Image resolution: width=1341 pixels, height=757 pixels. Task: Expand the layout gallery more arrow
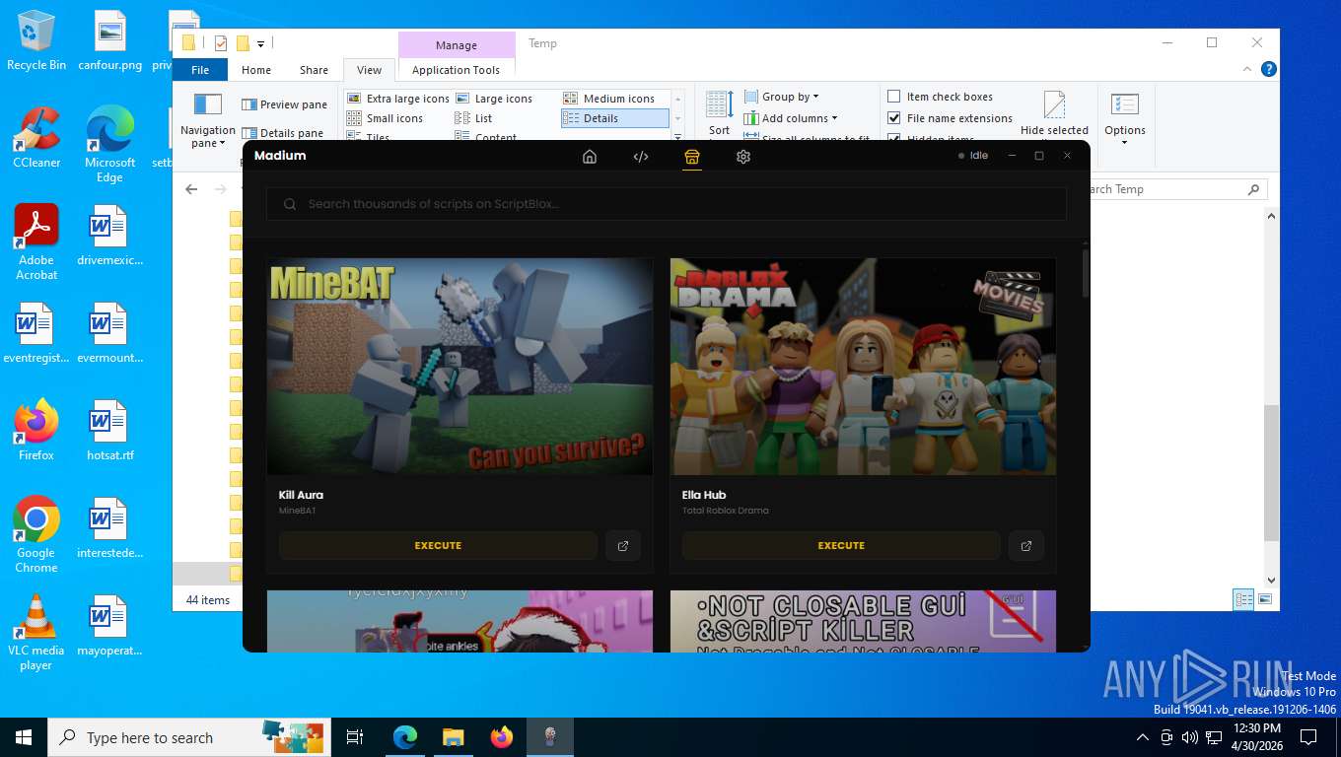point(677,139)
